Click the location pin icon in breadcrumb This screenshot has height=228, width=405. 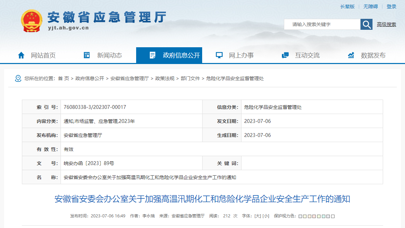pyautogui.click(x=18, y=78)
